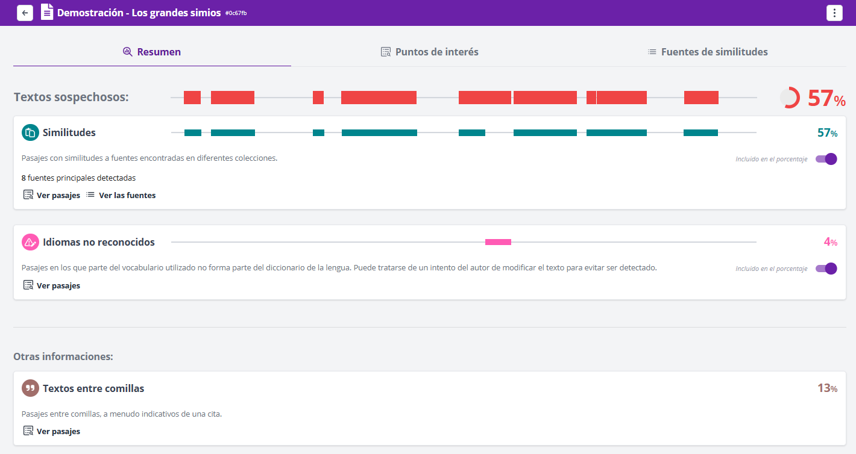Click the Similitudes teal section icon

(30, 132)
